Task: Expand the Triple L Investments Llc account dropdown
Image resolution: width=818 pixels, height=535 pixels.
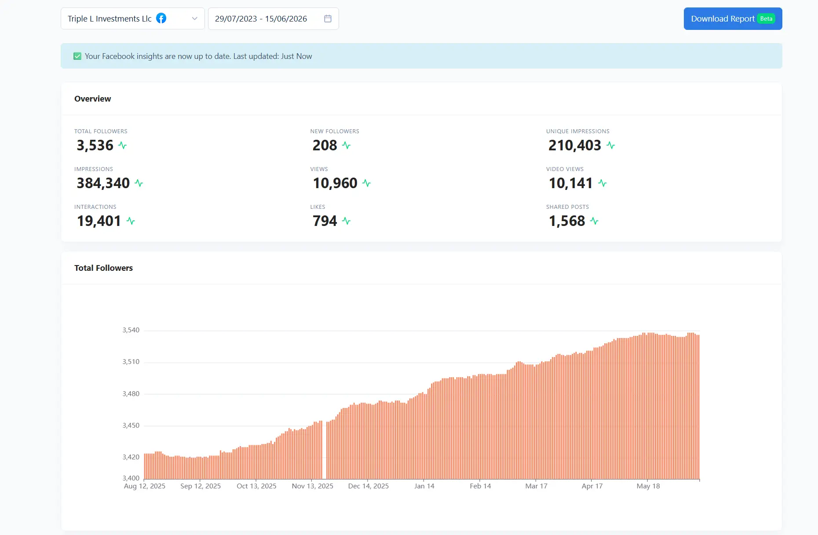Action: 133,18
